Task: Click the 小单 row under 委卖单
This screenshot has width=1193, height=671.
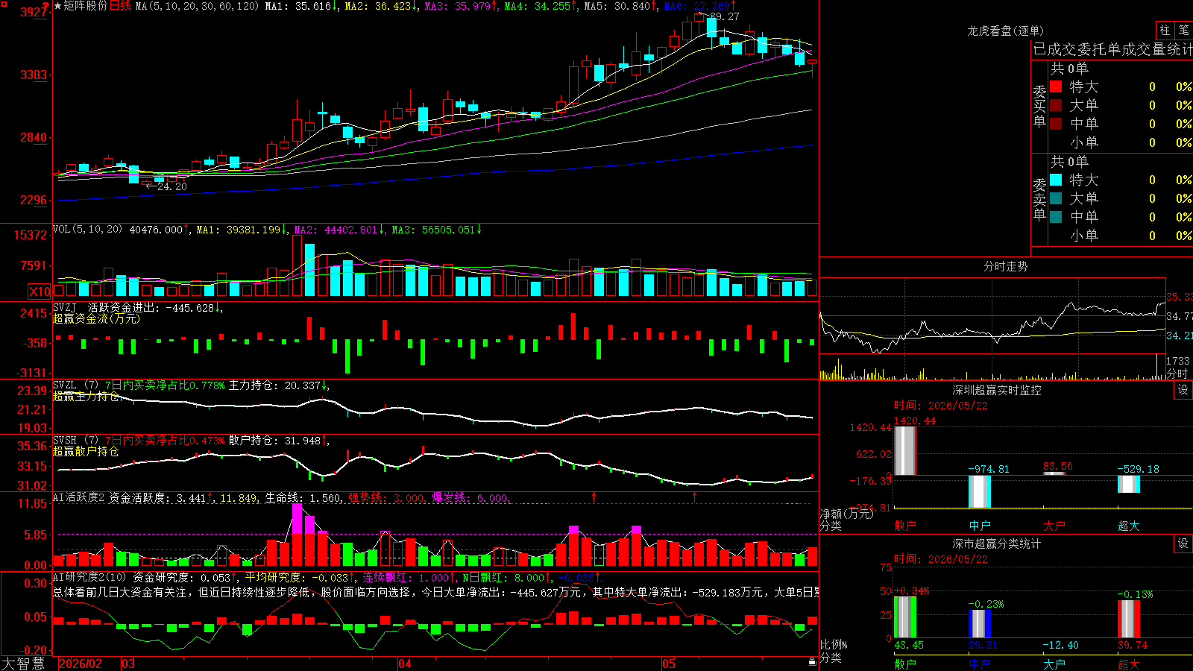Action: [1121, 236]
